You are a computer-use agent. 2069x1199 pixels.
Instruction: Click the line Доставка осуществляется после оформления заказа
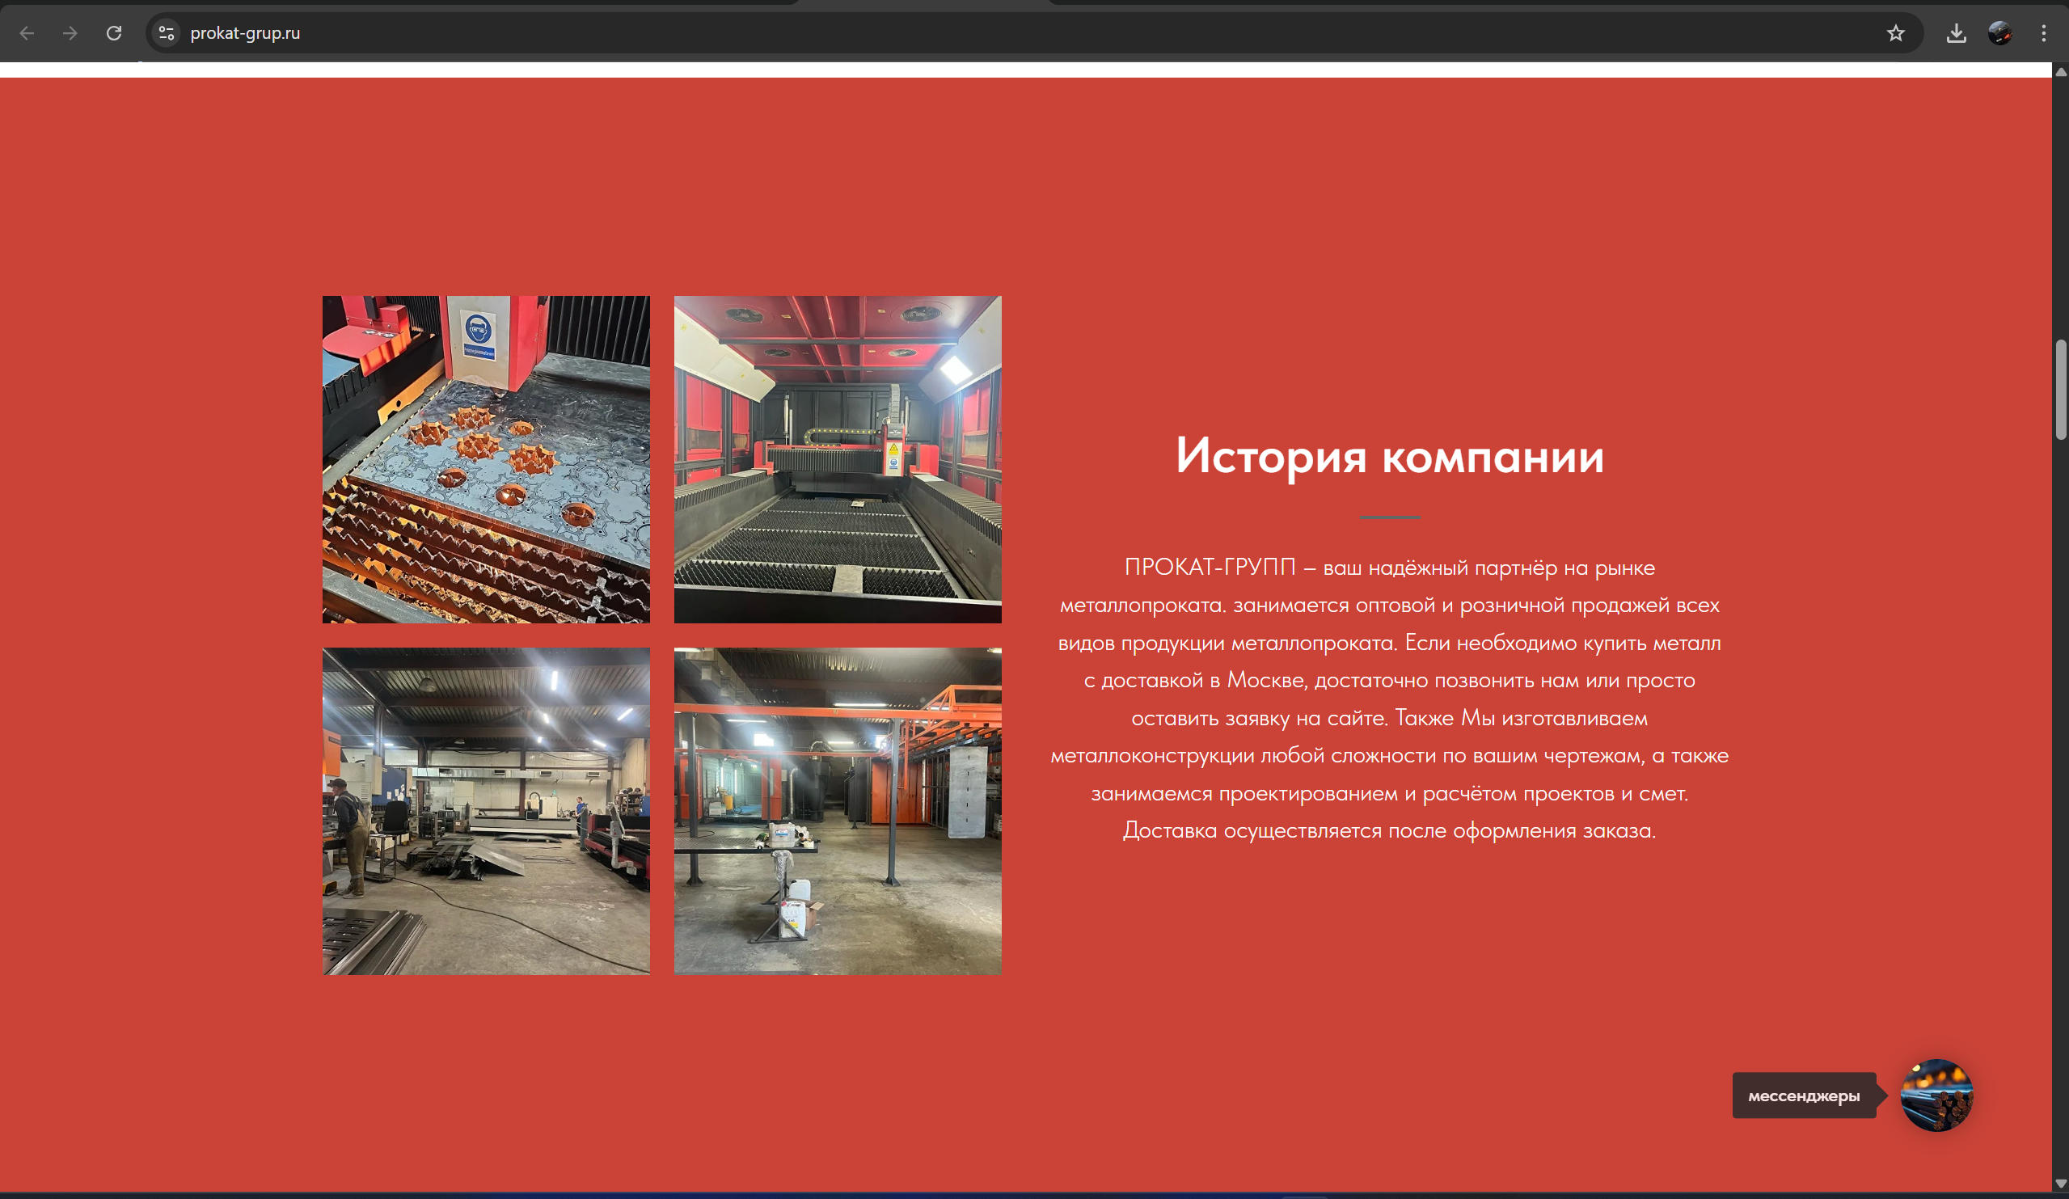coord(1389,830)
